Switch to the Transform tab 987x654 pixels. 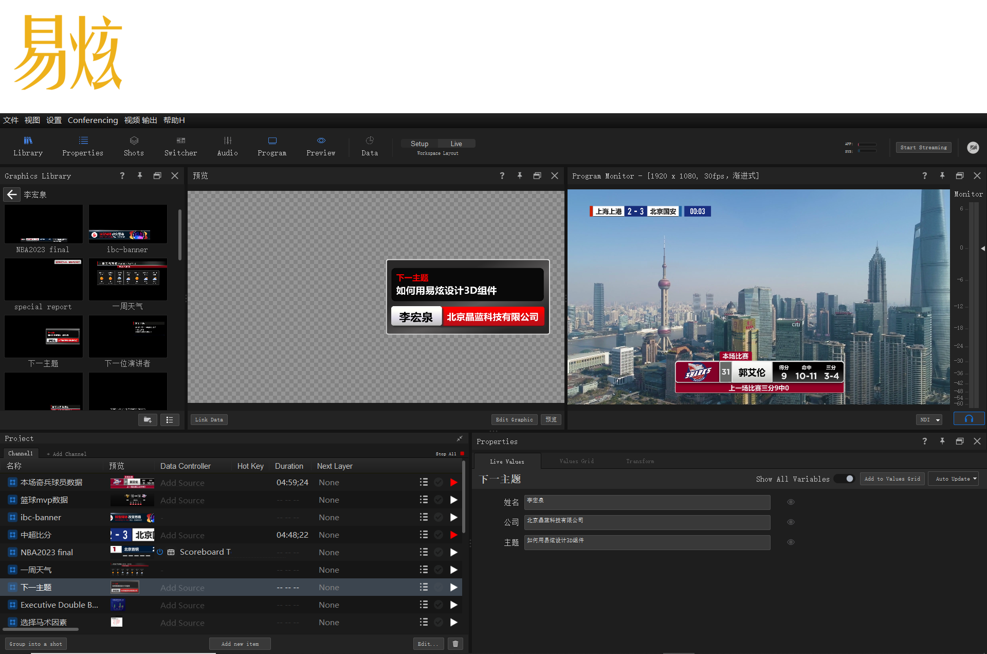click(640, 461)
